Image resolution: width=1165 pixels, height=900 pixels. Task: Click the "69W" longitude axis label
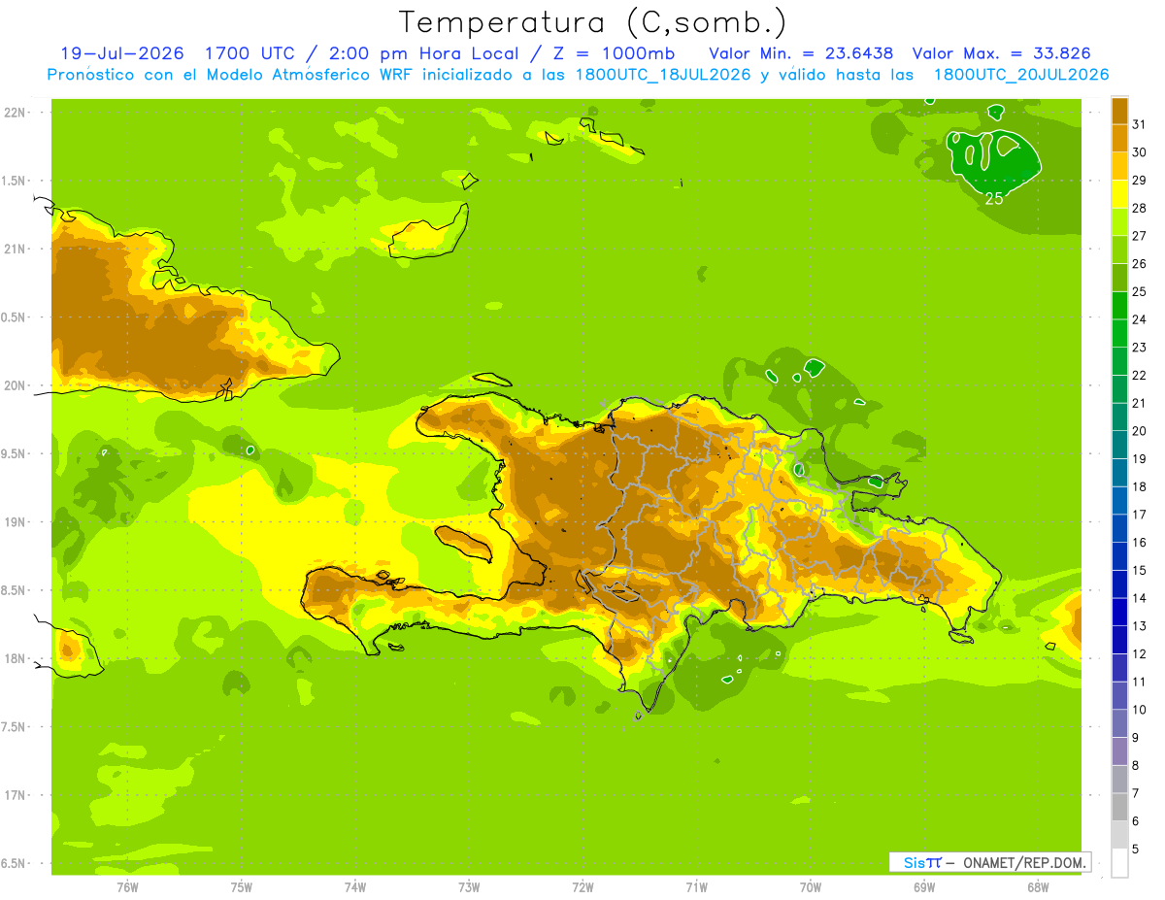(924, 887)
